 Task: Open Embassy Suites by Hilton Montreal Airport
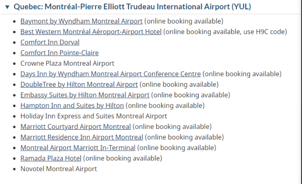point(85,95)
